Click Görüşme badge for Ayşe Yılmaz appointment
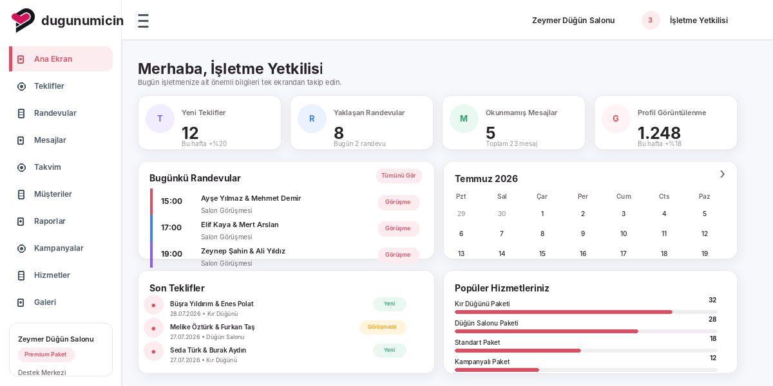Viewport: 773px width, 386px height. click(398, 202)
